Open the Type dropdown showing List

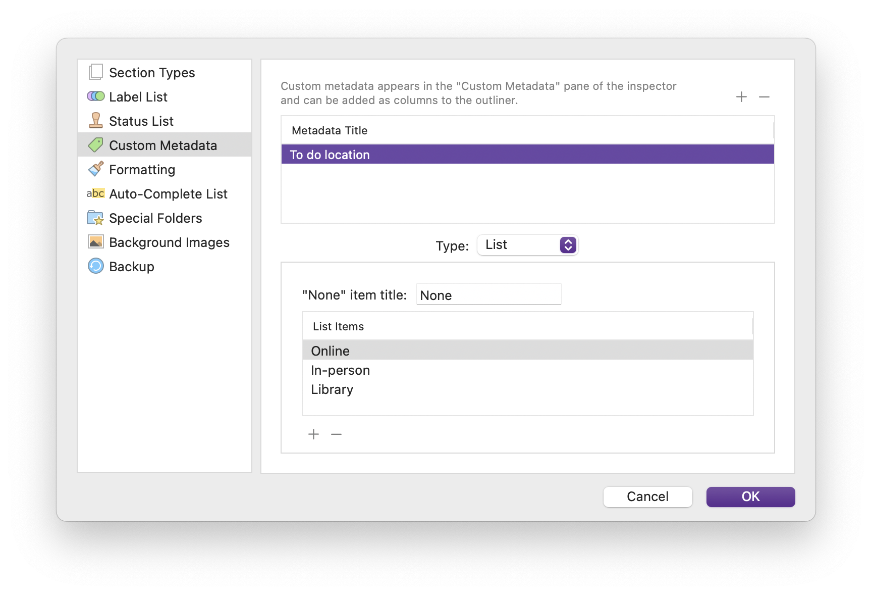point(527,245)
